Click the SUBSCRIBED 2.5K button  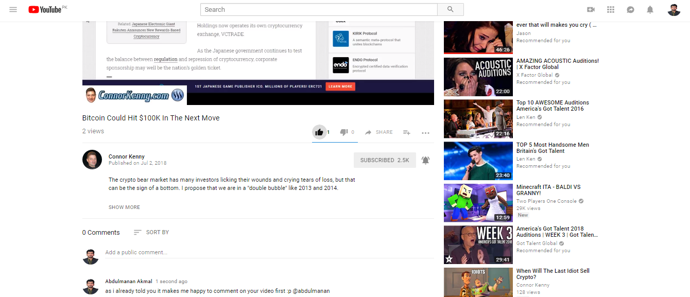click(385, 160)
